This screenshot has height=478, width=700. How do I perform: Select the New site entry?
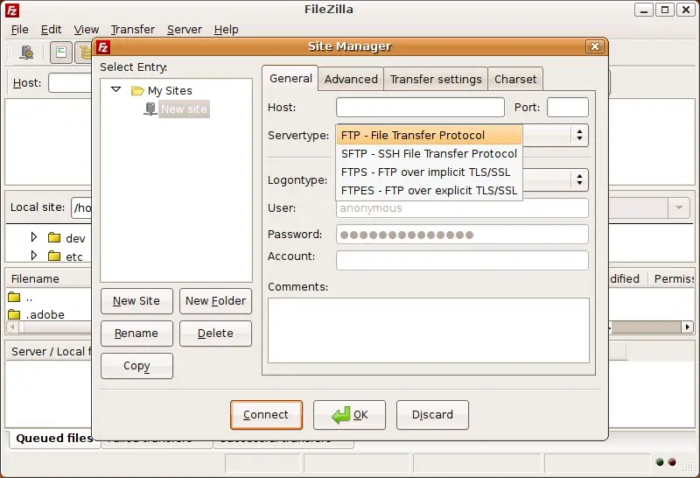click(x=184, y=109)
